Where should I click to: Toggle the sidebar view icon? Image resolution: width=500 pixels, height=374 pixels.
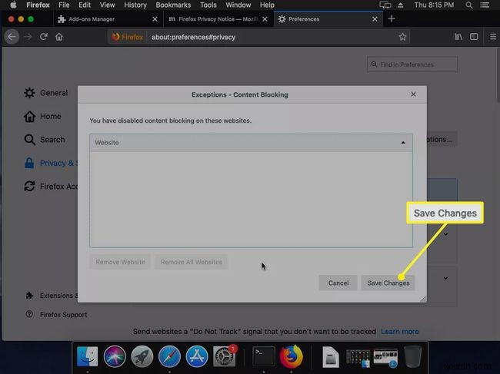point(474,37)
